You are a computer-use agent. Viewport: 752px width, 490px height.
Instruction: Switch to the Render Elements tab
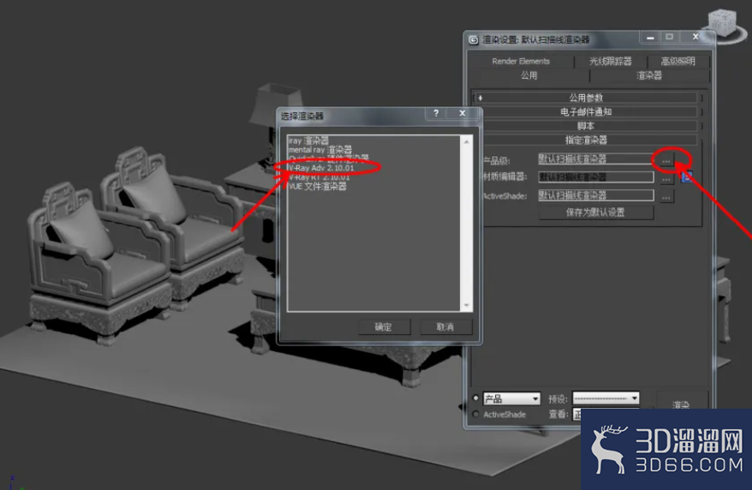click(521, 61)
